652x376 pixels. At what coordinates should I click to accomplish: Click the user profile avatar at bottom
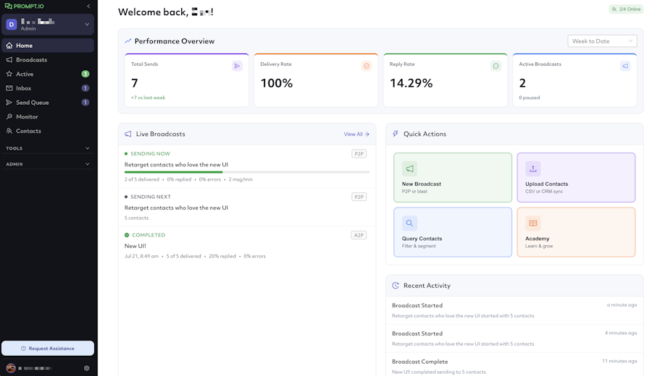(x=11, y=368)
